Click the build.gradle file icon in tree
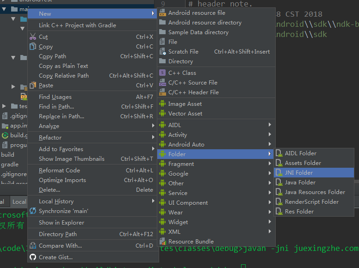The image size is (359, 268). pos(5,135)
